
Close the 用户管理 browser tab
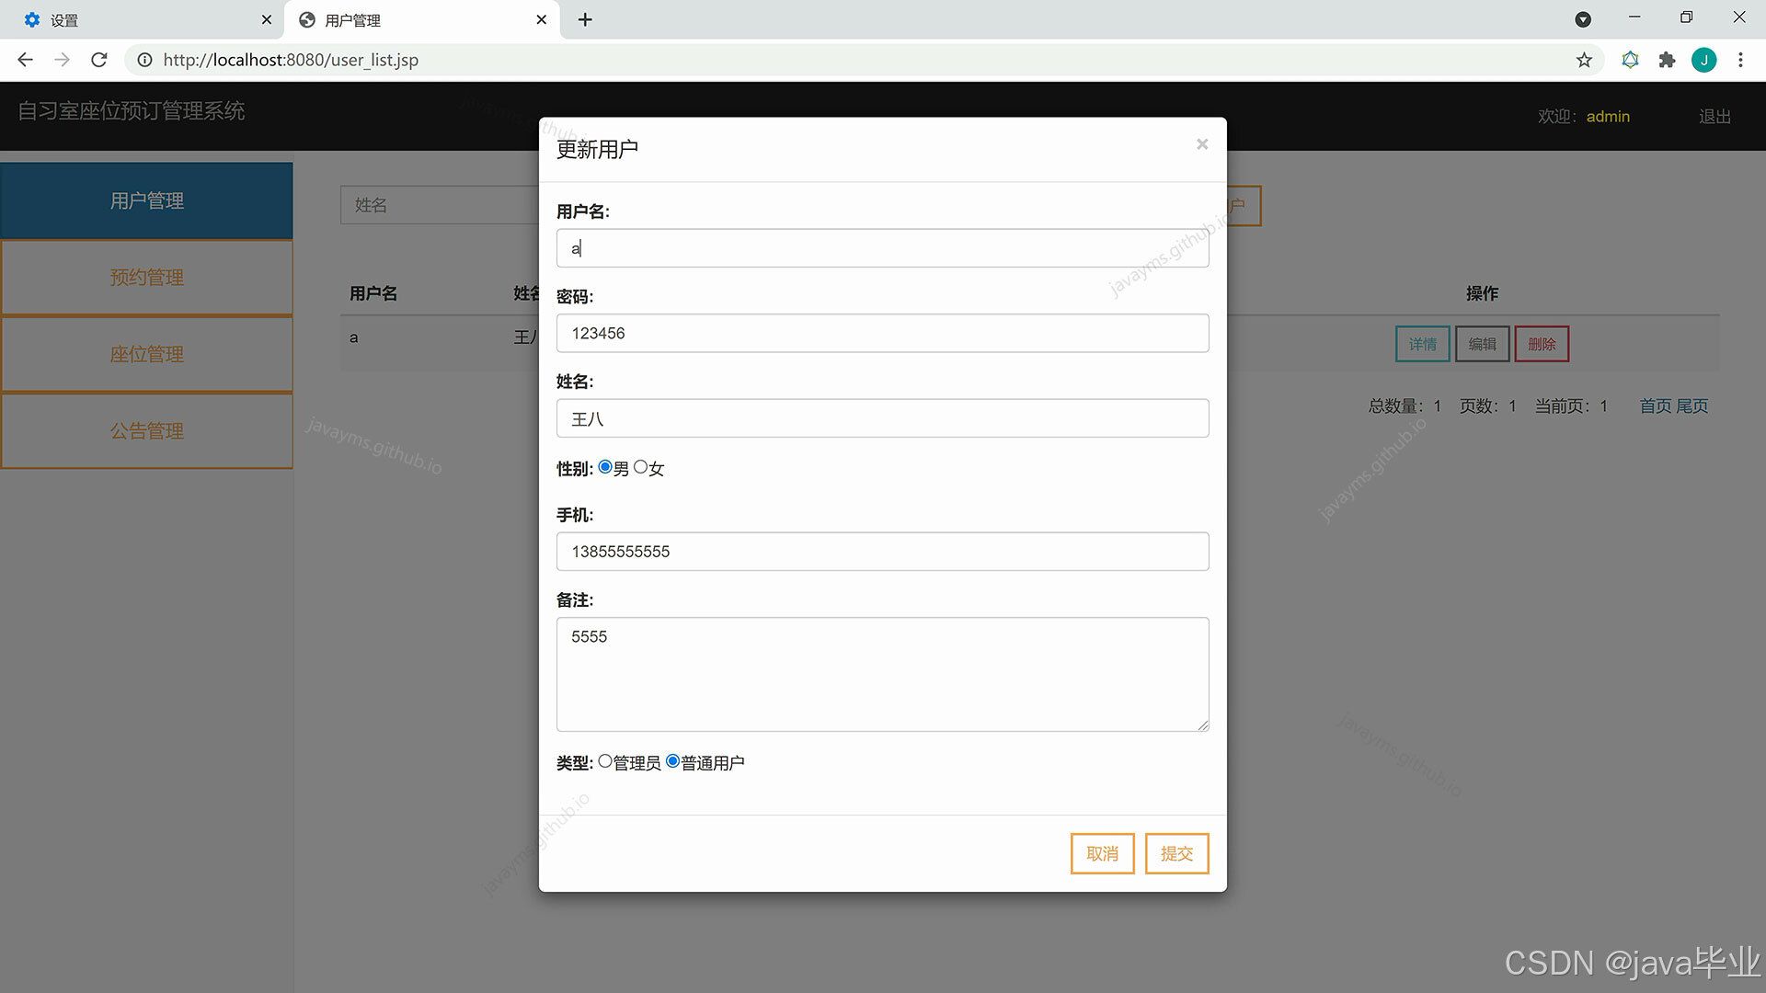(541, 19)
